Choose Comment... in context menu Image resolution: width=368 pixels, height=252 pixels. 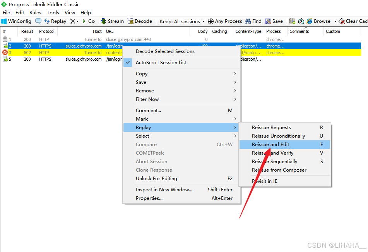pyautogui.click(x=182, y=111)
